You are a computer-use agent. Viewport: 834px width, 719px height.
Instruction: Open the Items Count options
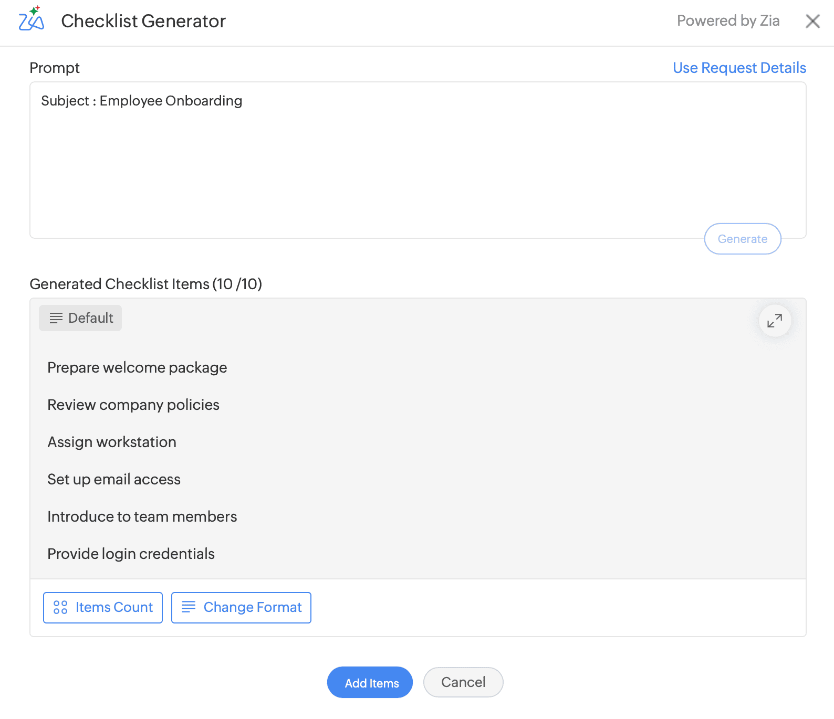[x=103, y=607]
